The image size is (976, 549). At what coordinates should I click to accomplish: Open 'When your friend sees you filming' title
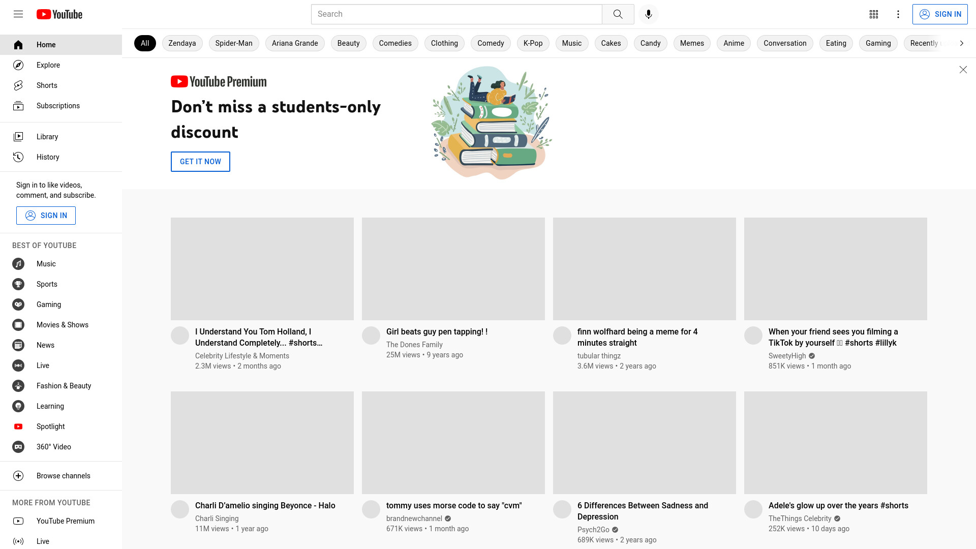tap(833, 338)
